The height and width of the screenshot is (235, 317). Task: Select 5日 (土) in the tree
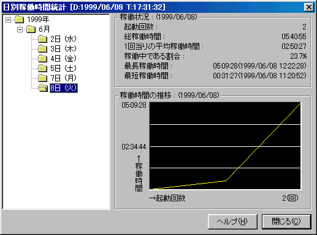pos(63,69)
